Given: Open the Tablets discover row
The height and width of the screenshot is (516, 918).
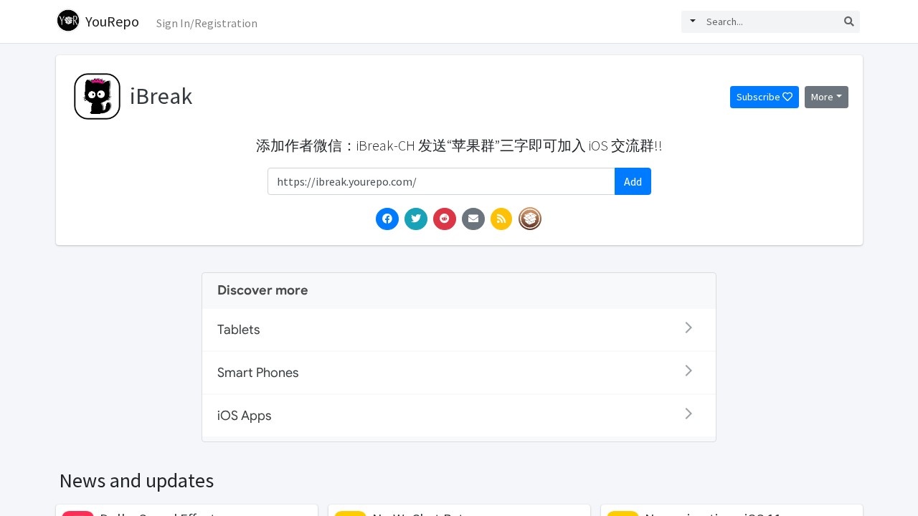Looking at the screenshot, I should point(459,330).
